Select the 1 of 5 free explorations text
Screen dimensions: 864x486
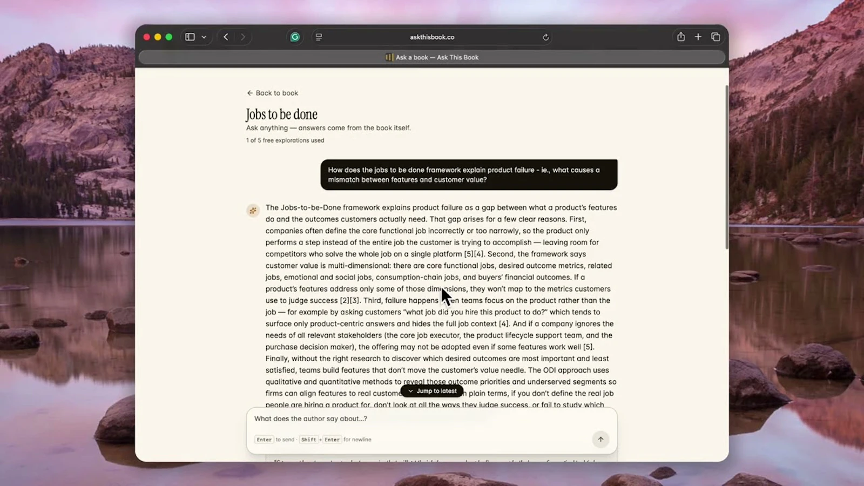285,140
